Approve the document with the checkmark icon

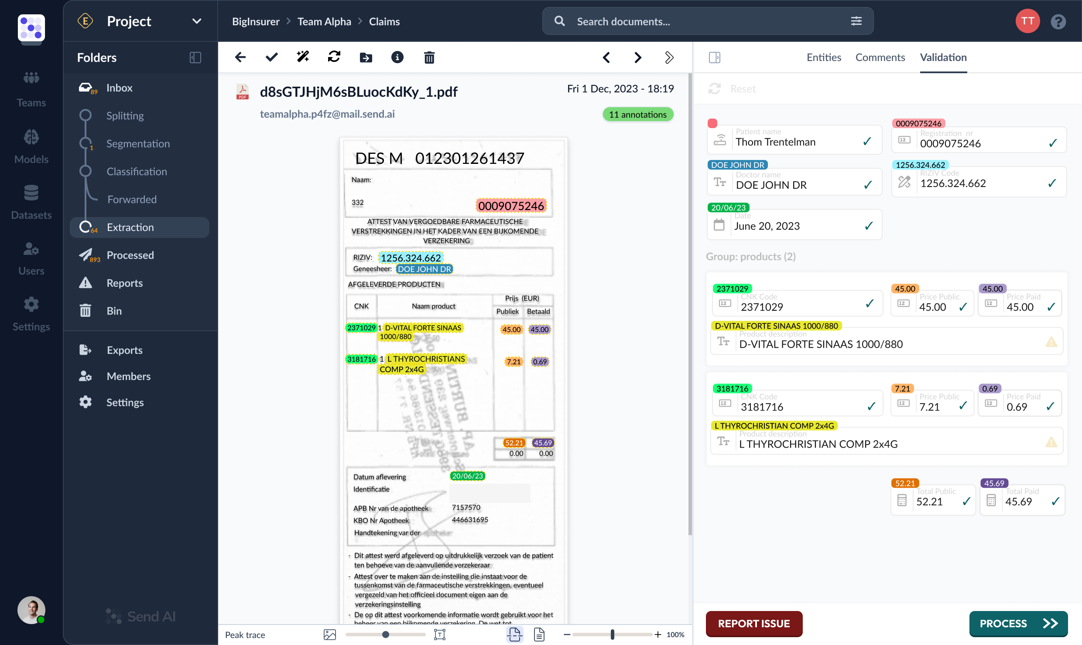click(271, 57)
